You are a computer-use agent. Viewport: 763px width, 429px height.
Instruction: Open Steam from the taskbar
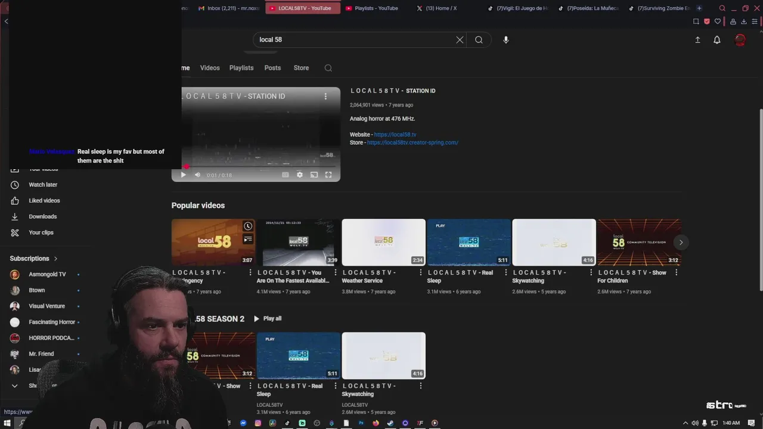tap(390, 423)
